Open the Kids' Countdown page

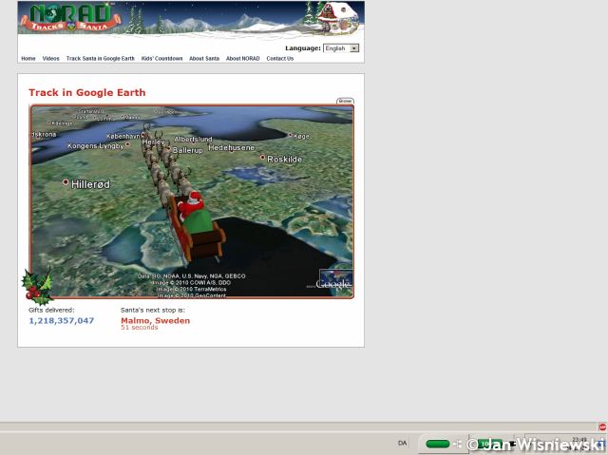[x=161, y=59]
